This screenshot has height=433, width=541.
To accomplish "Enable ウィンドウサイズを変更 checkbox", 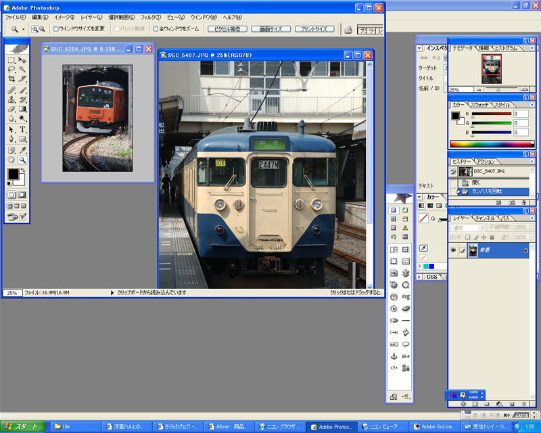I will click(x=56, y=29).
